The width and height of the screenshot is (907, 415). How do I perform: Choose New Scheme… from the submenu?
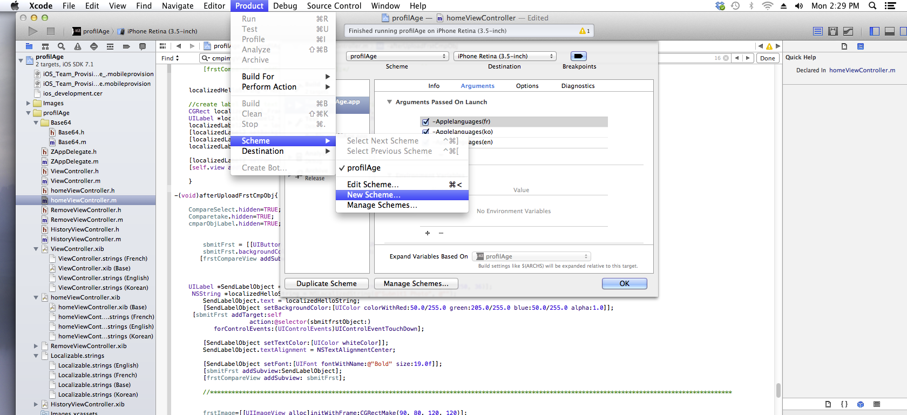pos(402,195)
